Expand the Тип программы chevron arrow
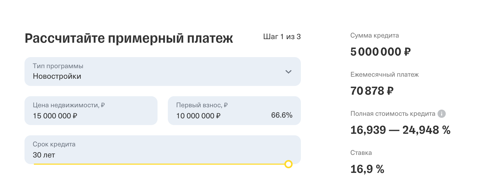This screenshot has height=177, width=478. pos(289,72)
